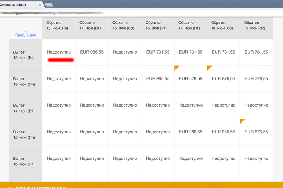Click the "Обратно 14 июн (Вт)" column header
The width and height of the screenshot is (283, 188).
coord(92,28)
